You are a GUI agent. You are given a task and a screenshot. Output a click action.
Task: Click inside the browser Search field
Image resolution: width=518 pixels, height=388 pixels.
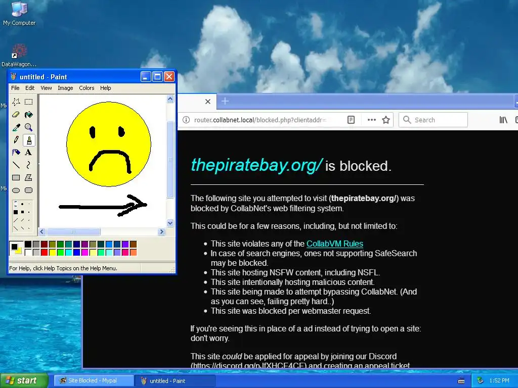(433, 120)
